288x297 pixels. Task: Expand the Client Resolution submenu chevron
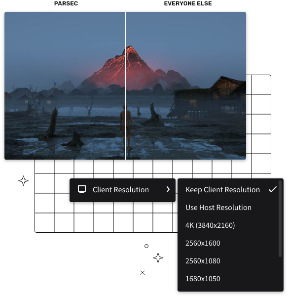coord(168,189)
